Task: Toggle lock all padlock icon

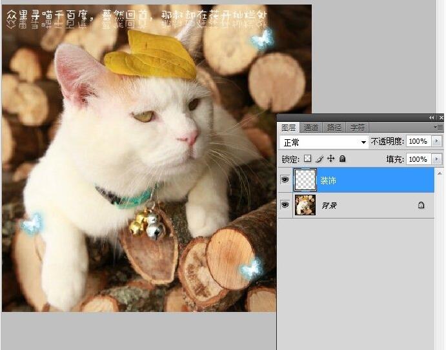Action: pos(343,159)
